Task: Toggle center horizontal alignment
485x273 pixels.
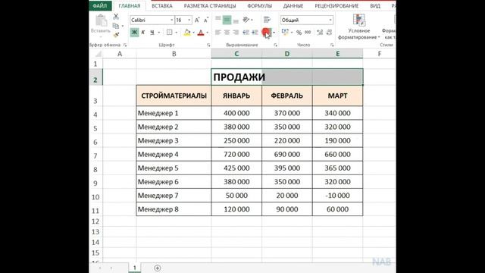Action: (227, 32)
